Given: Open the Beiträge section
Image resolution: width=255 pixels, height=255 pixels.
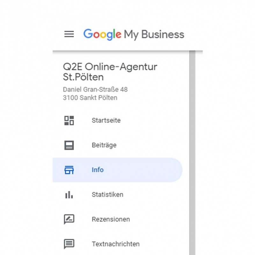Looking at the screenshot, I should click(118, 145).
